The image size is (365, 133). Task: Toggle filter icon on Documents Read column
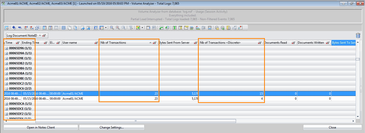tap(294, 43)
